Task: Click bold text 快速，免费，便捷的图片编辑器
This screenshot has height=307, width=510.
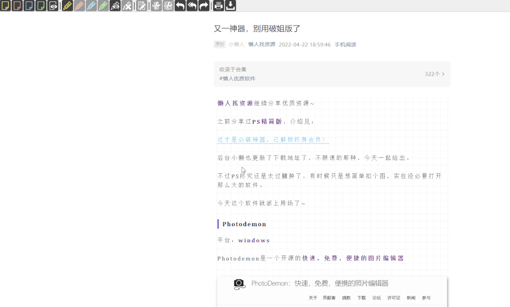Action: pyautogui.click(x=353, y=258)
